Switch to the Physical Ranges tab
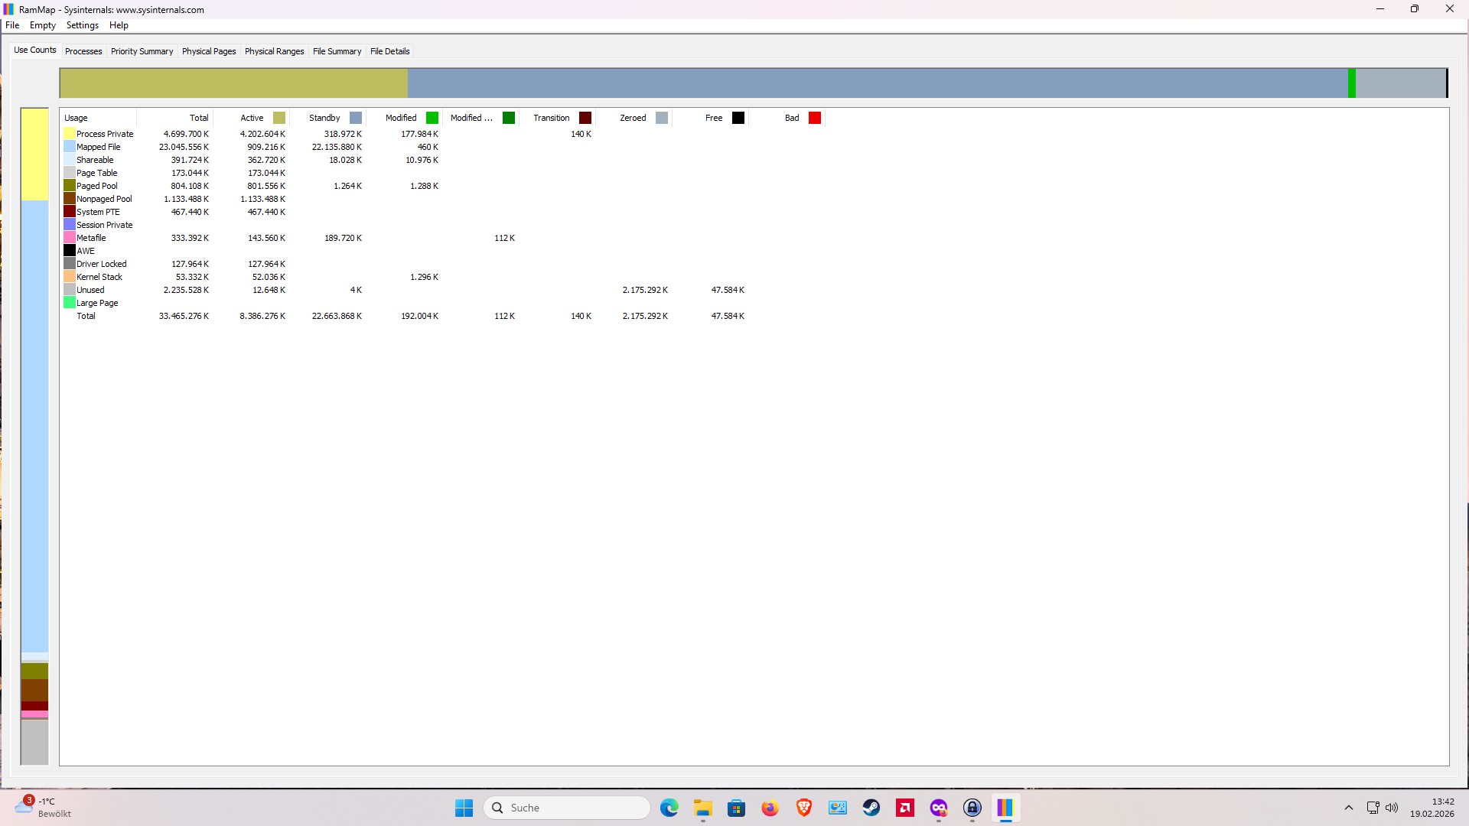The height and width of the screenshot is (826, 1469). click(274, 51)
